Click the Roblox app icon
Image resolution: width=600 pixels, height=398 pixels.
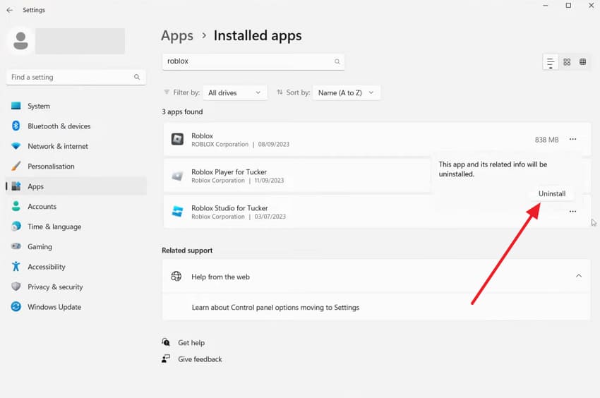177,139
